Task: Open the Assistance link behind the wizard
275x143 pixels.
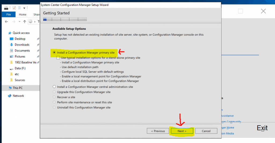Action: click(x=227, y=116)
